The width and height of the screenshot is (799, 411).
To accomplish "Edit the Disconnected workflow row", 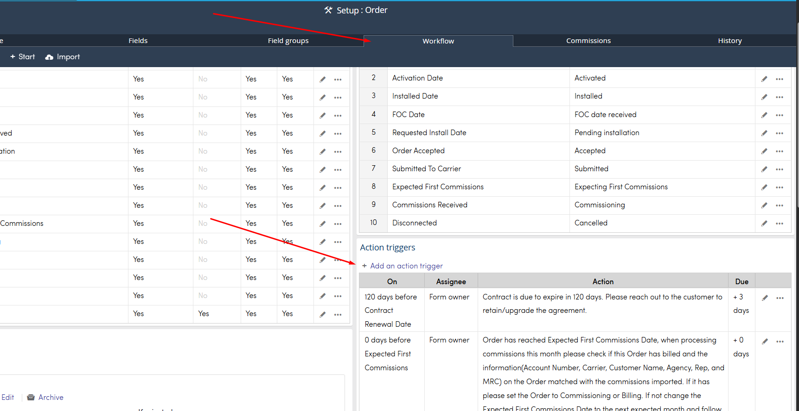I will pos(764,224).
